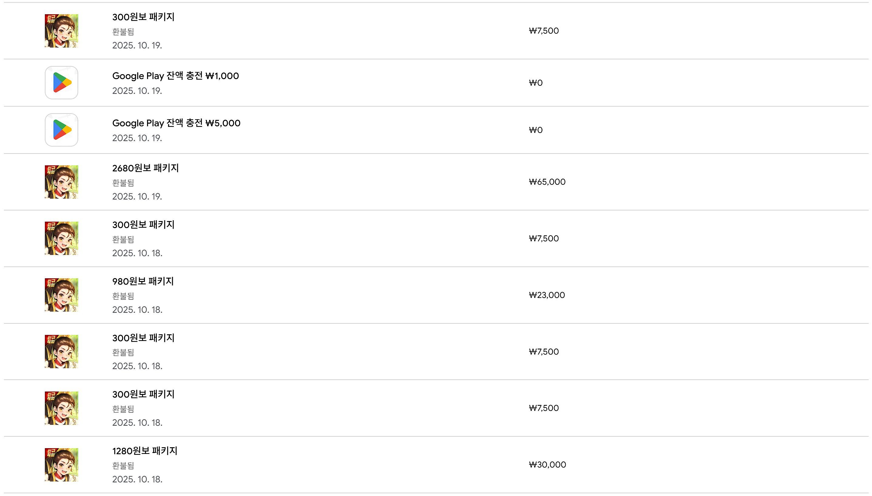
Task: Click the game icon beside 980원보 패키지
Action: 61,295
